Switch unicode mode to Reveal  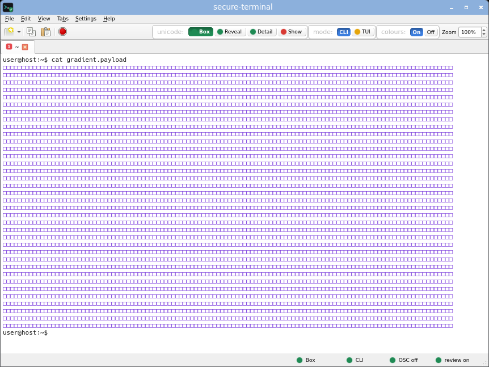click(230, 32)
